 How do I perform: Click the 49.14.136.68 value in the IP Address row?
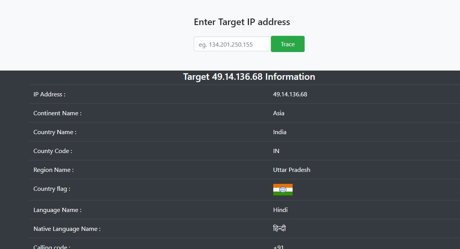(290, 94)
